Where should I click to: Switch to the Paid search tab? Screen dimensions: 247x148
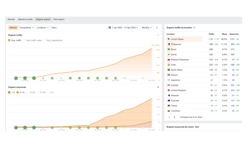59,19
